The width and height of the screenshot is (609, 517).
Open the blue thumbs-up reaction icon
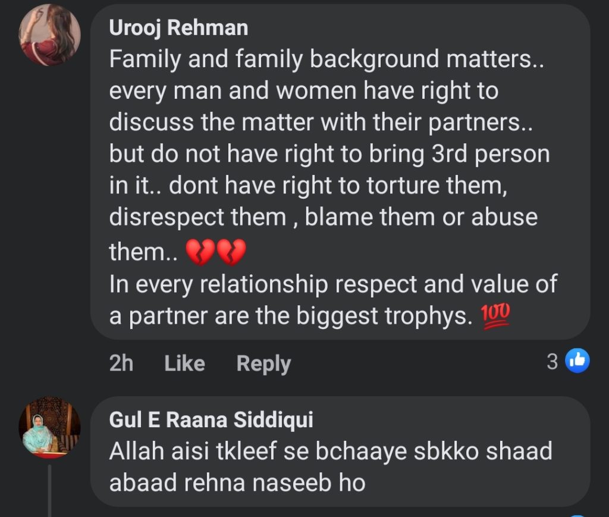click(x=577, y=361)
